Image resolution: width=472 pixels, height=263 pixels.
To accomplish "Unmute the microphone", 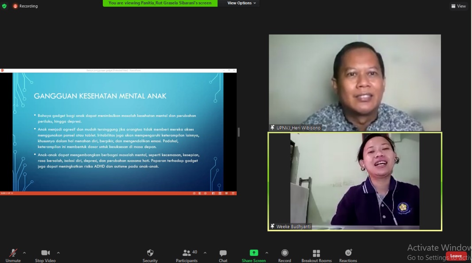I will (13, 254).
